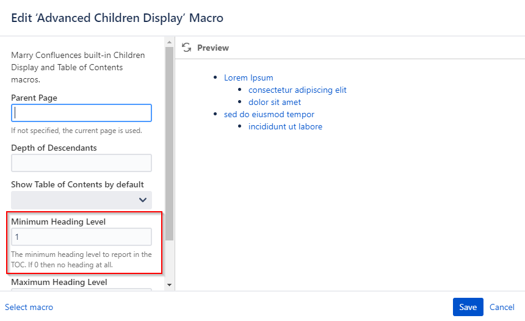Click the preview refresh icon
Screen dimensions: 525x321
[186, 48]
